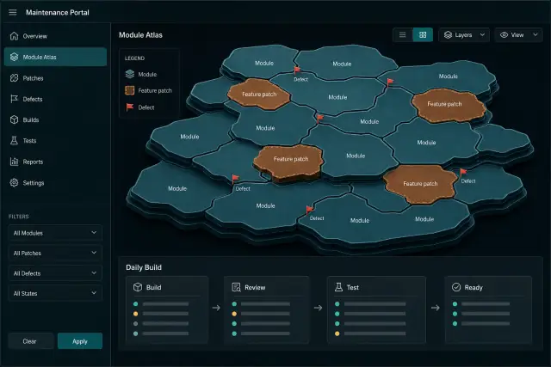Click the LEGEND heading text

coord(134,58)
